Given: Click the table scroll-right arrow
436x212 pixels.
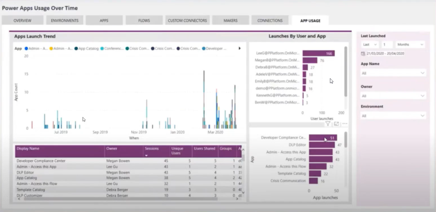Looking at the screenshot, I should [x=237, y=199].
